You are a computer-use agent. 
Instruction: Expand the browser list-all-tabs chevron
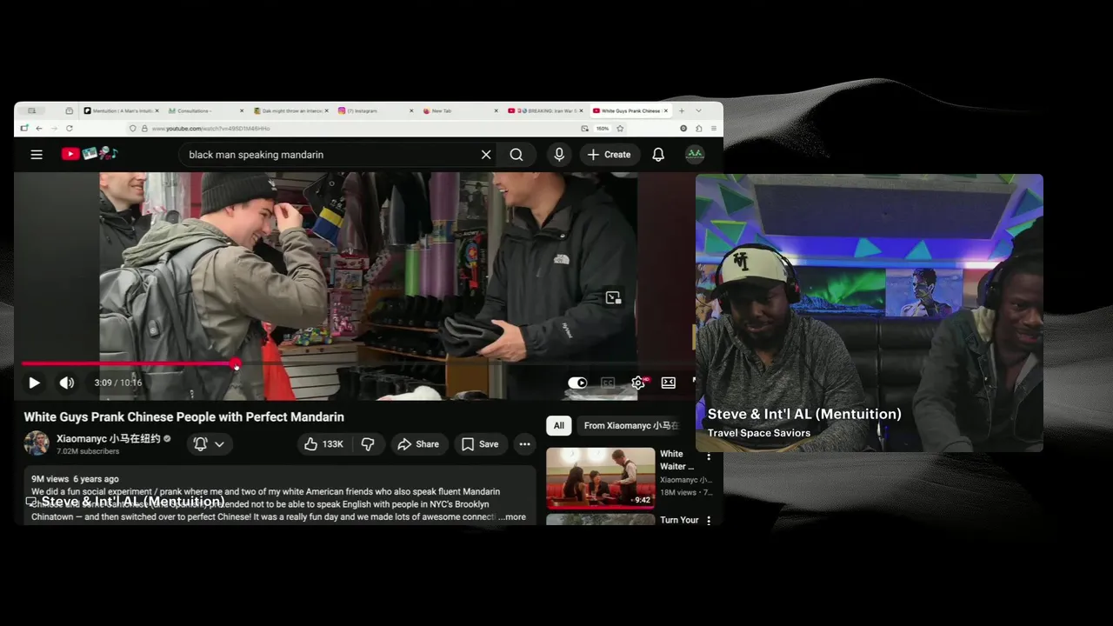[698, 111]
